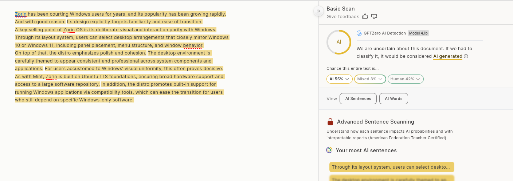Click the thumbs up feedback icon
This screenshot has width=513, height=181.
coord(365,16)
